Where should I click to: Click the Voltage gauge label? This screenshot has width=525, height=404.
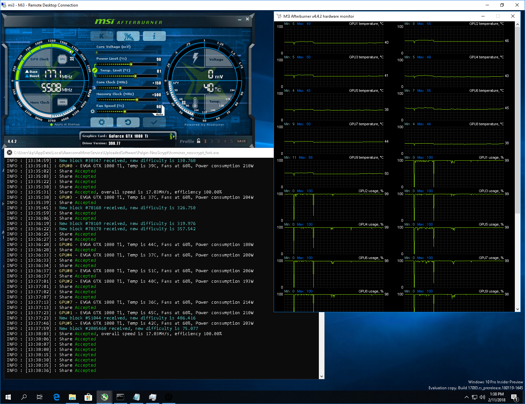coord(216,60)
